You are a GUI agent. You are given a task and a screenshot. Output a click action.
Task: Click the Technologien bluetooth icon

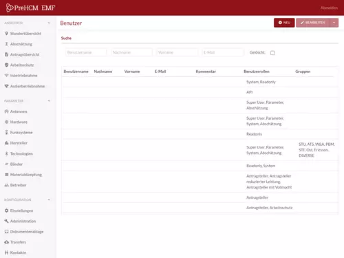(6, 153)
